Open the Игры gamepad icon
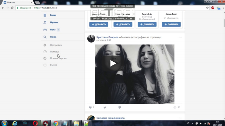This screenshot has height=126, width=225. pos(45,30)
